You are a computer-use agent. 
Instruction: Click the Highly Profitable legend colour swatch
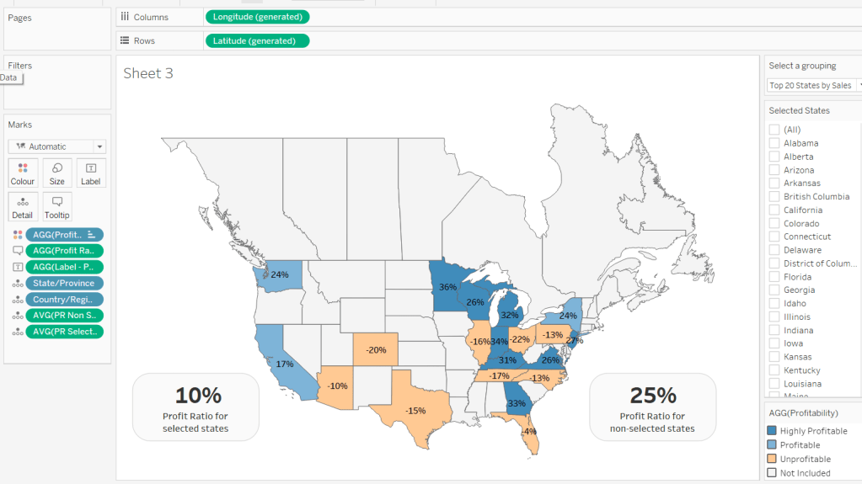click(x=772, y=431)
